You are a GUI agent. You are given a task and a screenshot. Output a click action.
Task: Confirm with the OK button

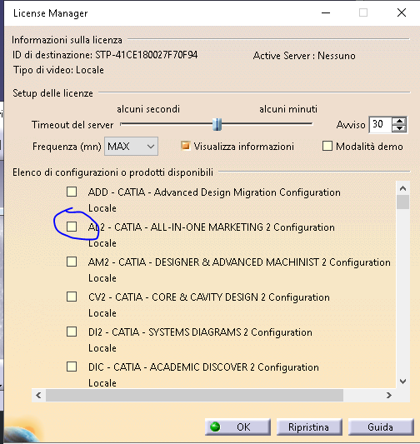[237, 427]
